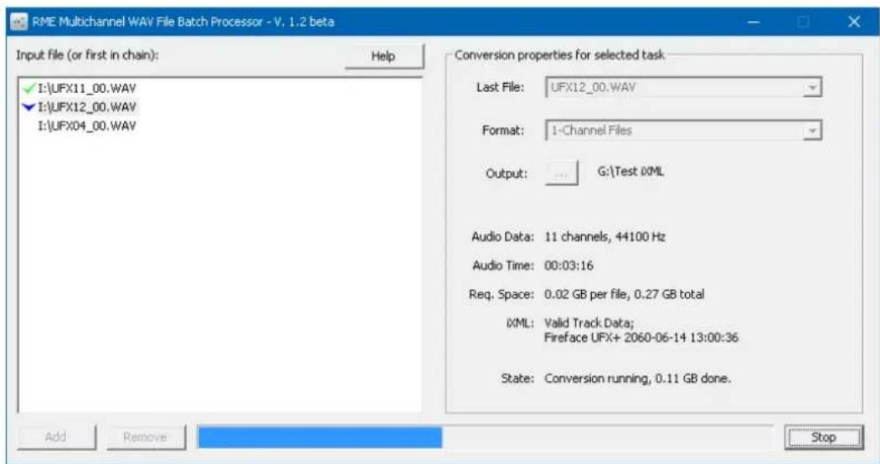Viewport: 880px width, 464px height.
Task: Open the Help button
Action: [x=383, y=56]
